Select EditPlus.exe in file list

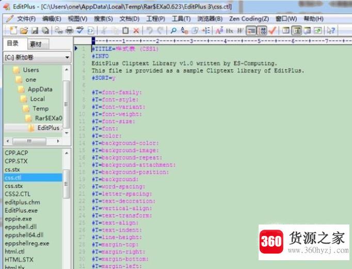point(21,211)
